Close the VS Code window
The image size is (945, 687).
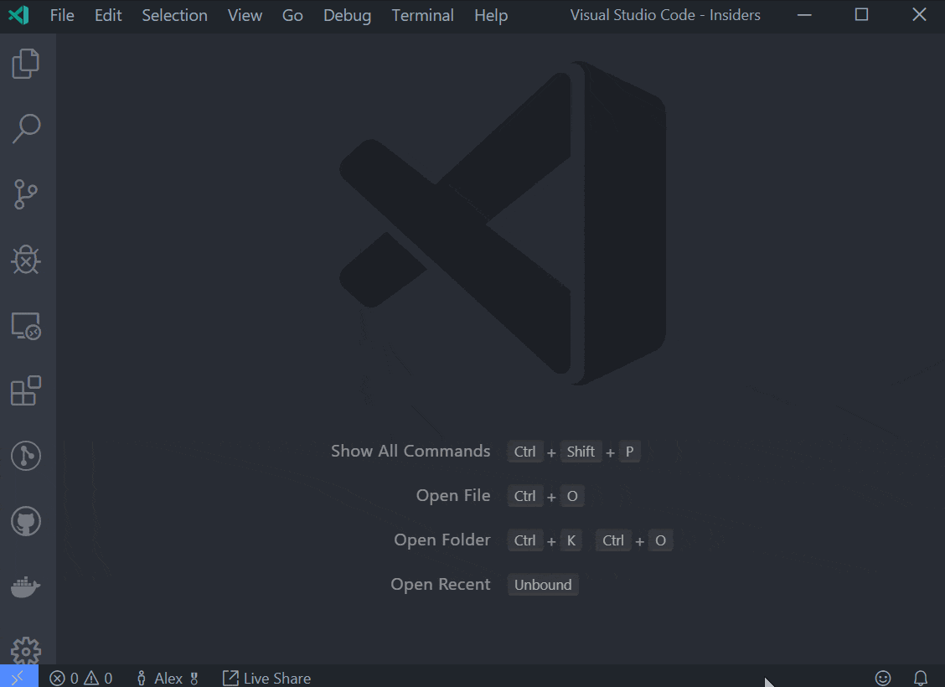(x=918, y=15)
